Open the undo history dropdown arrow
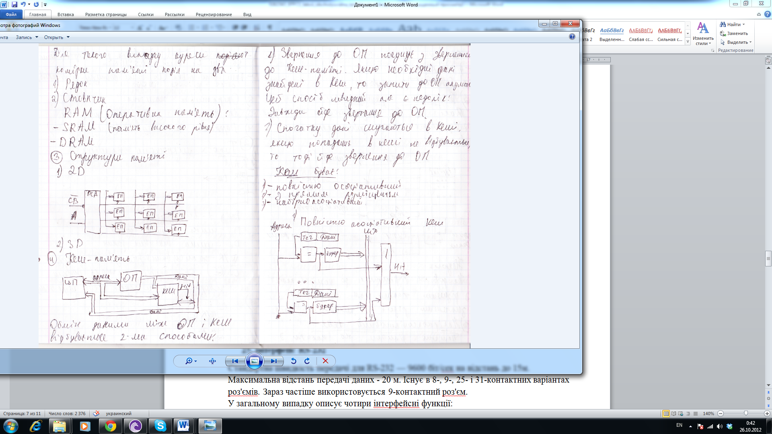 pyautogui.click(x=29, y=4)
